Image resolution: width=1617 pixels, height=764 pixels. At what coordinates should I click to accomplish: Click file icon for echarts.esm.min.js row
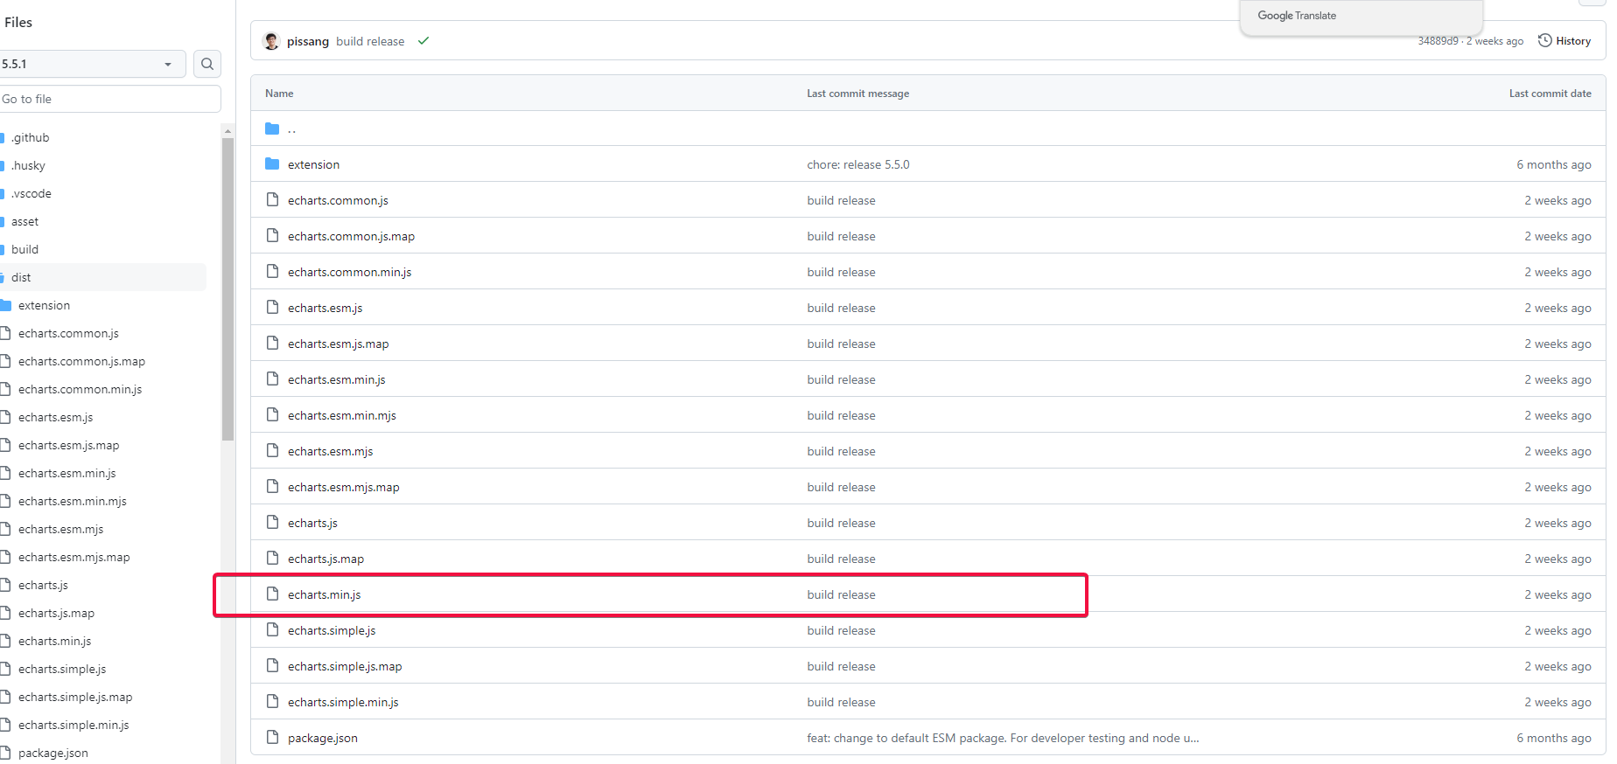tap(272, 379)
